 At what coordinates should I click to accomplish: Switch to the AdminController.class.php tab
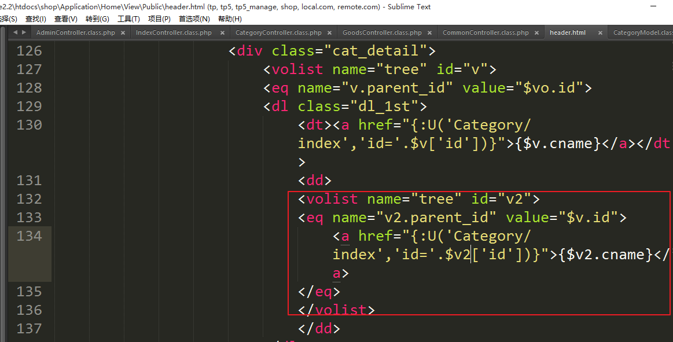coord(75,33)
